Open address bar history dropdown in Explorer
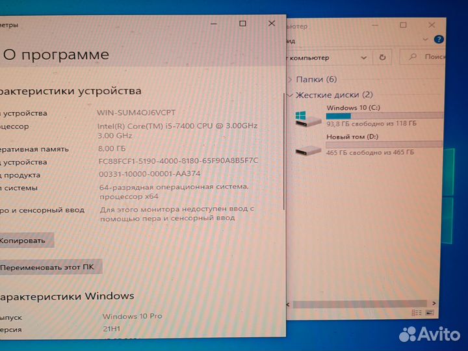Image resolution: width=468 pixels, height=351 pixels. click(x=363, y=57)
